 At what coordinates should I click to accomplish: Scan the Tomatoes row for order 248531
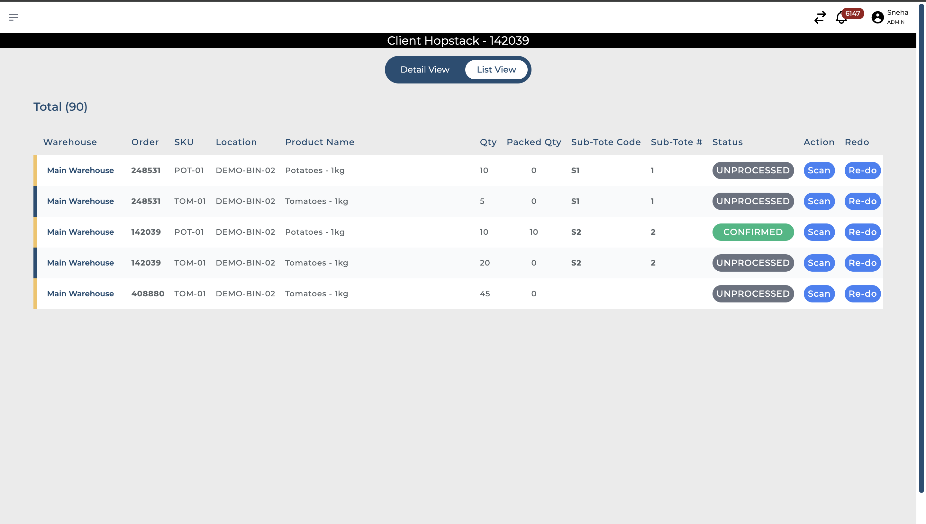pyautogui.click(x=819, y=201)
